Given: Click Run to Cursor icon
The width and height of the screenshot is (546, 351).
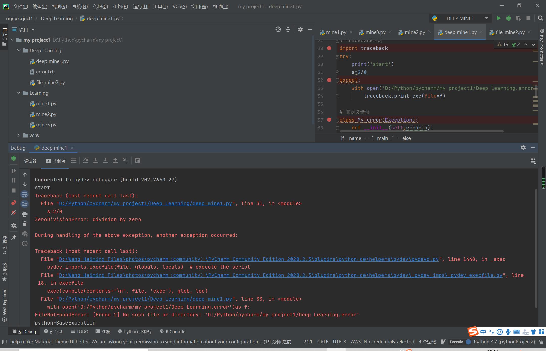Looking at the screenshot, I should pyautogui.click(x=125, y=160).
